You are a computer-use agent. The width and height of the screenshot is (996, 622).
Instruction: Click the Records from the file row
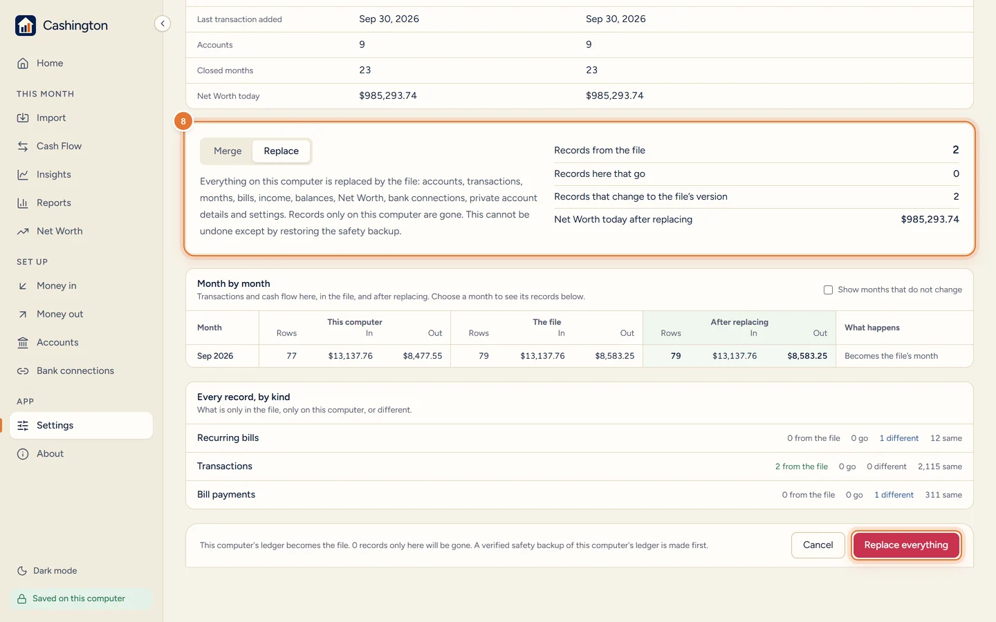(757, 151)
